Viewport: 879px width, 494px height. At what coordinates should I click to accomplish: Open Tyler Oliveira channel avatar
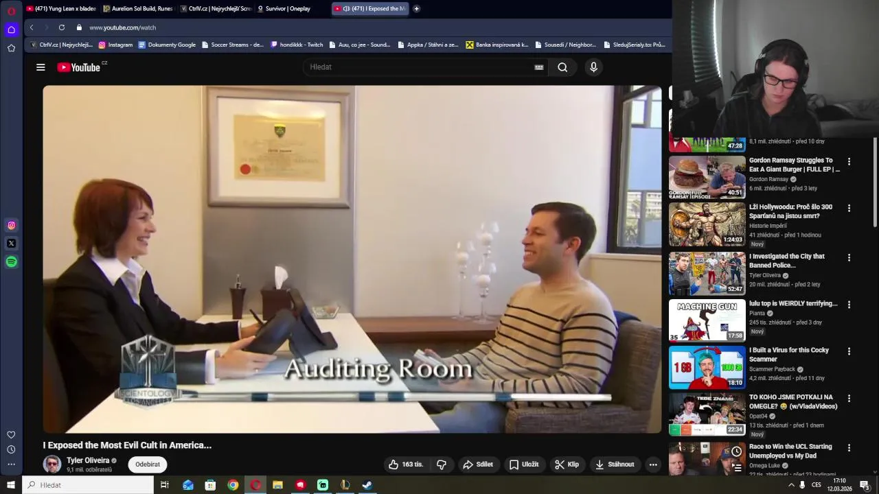point(52,464)
